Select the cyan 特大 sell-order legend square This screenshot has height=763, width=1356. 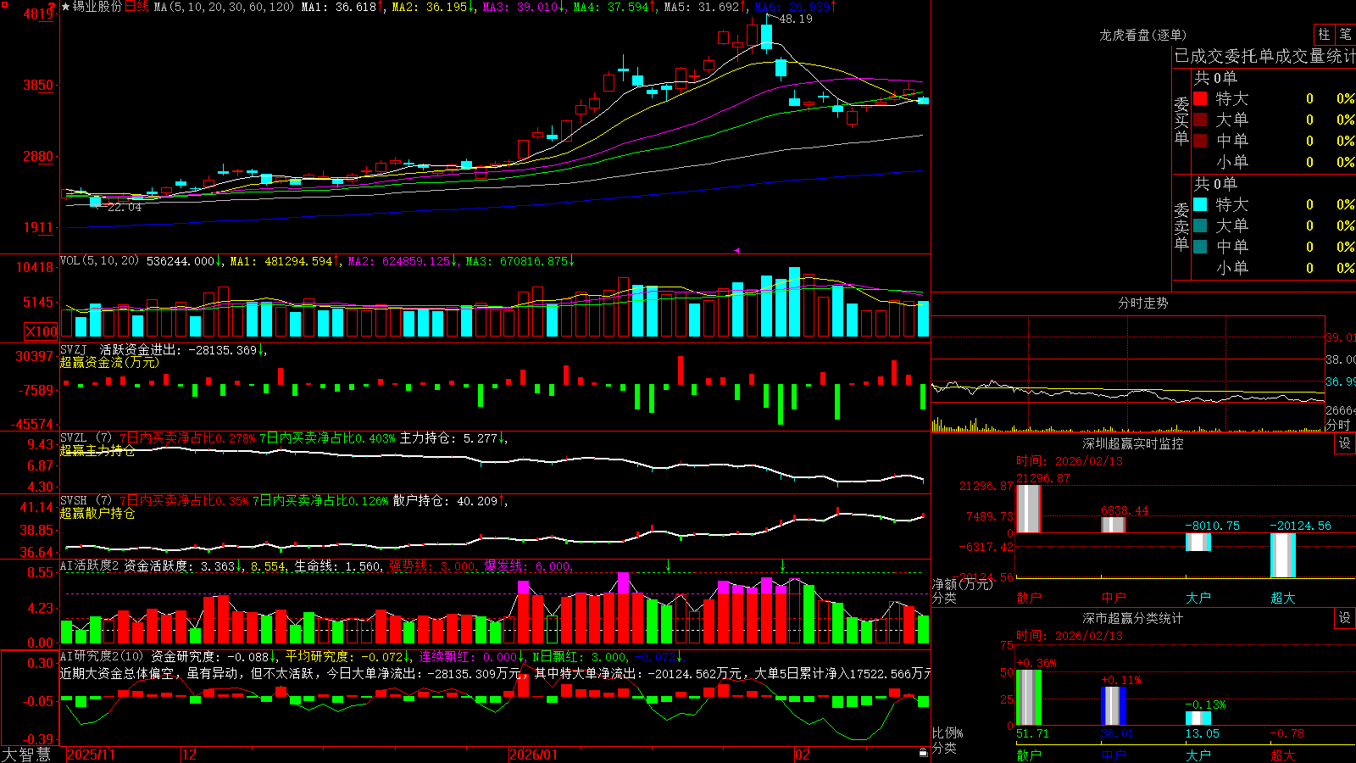click(1200, 204)
